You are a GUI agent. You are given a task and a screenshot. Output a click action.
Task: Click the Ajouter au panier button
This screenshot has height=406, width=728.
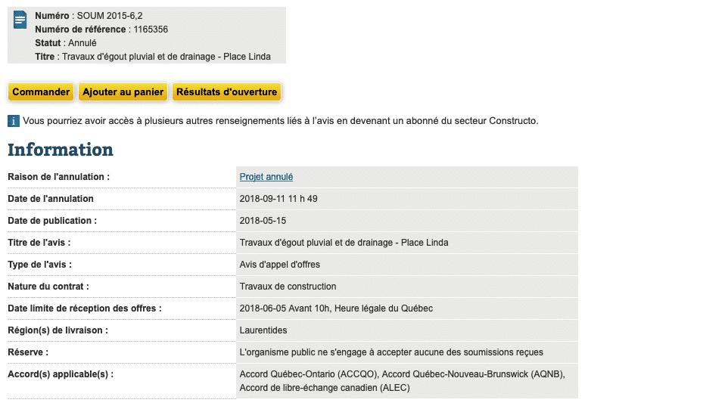pos(123,92)
